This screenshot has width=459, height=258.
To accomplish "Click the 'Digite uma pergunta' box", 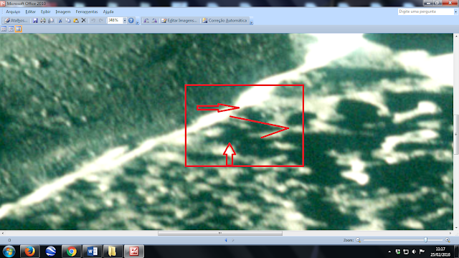I will point(426,11).
